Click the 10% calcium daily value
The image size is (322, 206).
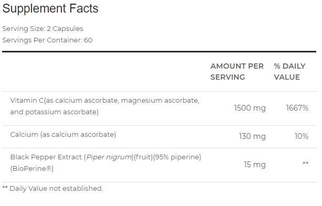pyautogui.click(x=302, y=136)
